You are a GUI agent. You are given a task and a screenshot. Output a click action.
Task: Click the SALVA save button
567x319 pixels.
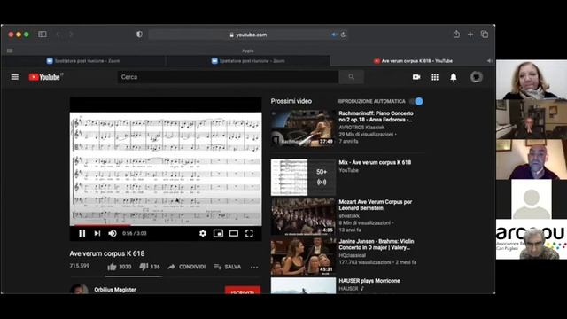pyautogui.click(x=228, y=267)
